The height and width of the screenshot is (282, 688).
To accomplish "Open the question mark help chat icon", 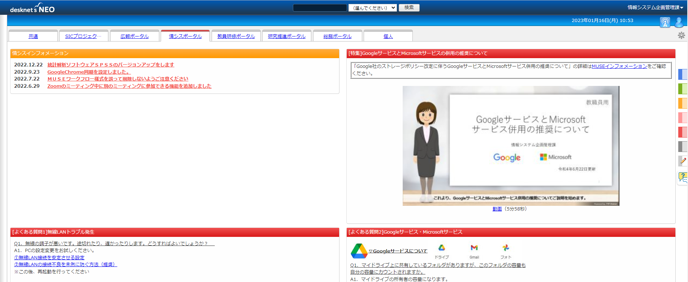I will click(x=683, y=177).
